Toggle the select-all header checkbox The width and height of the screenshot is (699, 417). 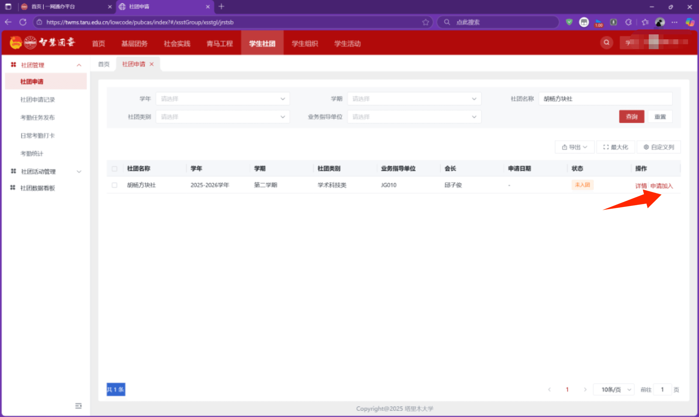114,169
